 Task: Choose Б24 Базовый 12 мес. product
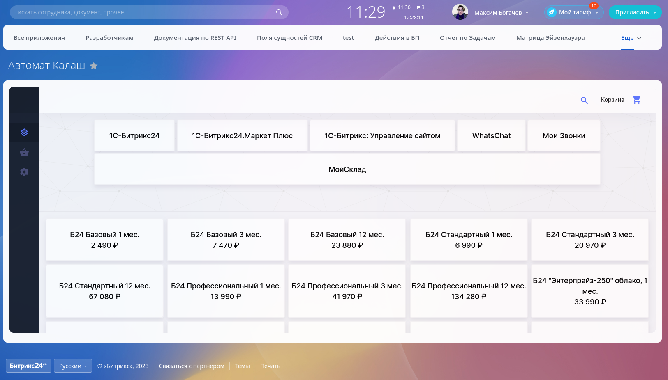[x=347, y=240]
